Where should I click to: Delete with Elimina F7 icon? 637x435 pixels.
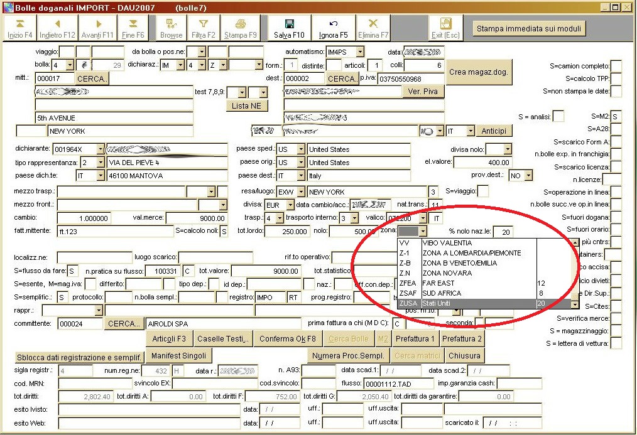[x=373, y=28]
